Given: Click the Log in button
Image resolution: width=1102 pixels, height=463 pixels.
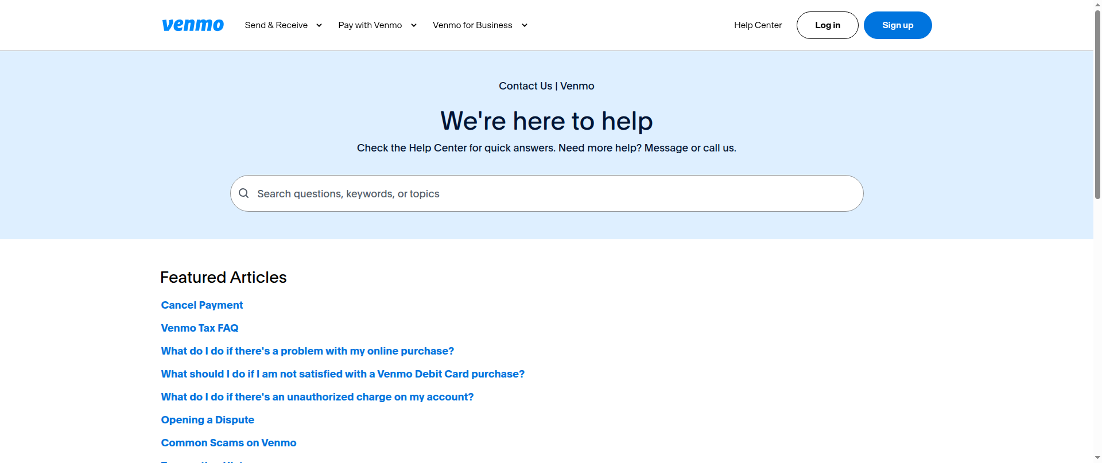Looking at the screenshot, I should pyautogui.click(x=828, y=25).
